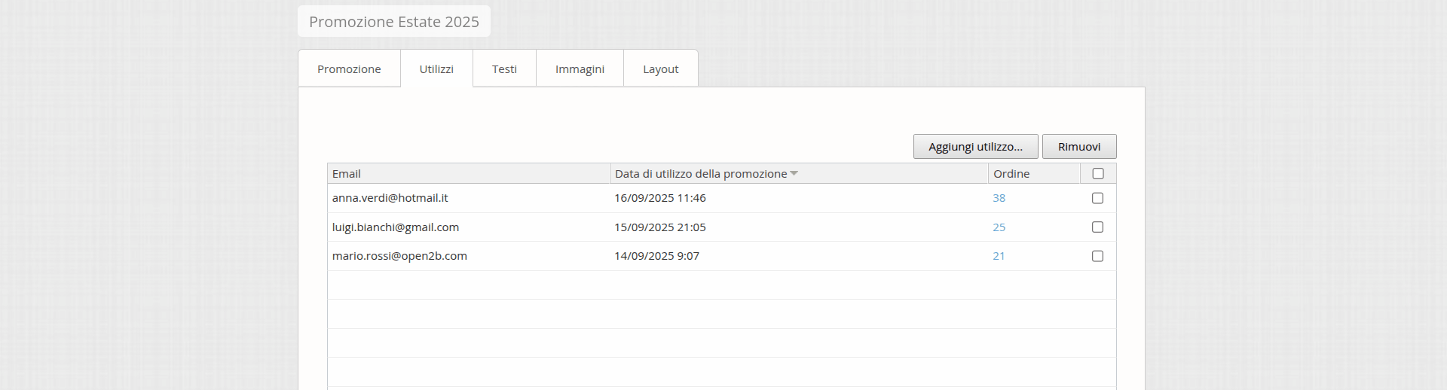Select the luigi.bianchi@gmail.com row checkbox
The height and width of the screenshot is (390, 1447).
pos(1098,227)
